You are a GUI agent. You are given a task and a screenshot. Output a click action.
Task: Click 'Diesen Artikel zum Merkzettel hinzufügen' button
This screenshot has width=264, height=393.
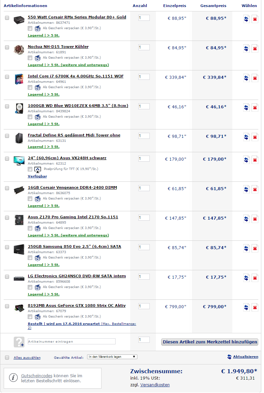[210, 342]
